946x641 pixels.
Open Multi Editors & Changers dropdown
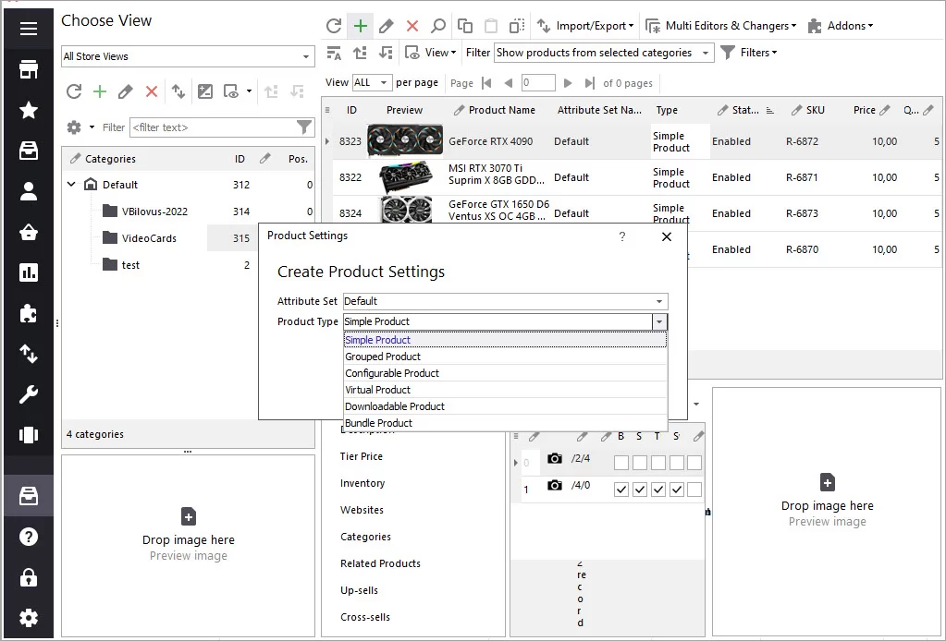721,26
